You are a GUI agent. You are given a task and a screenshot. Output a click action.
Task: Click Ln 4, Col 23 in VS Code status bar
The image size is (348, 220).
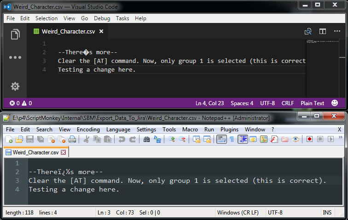coord(209,103)
